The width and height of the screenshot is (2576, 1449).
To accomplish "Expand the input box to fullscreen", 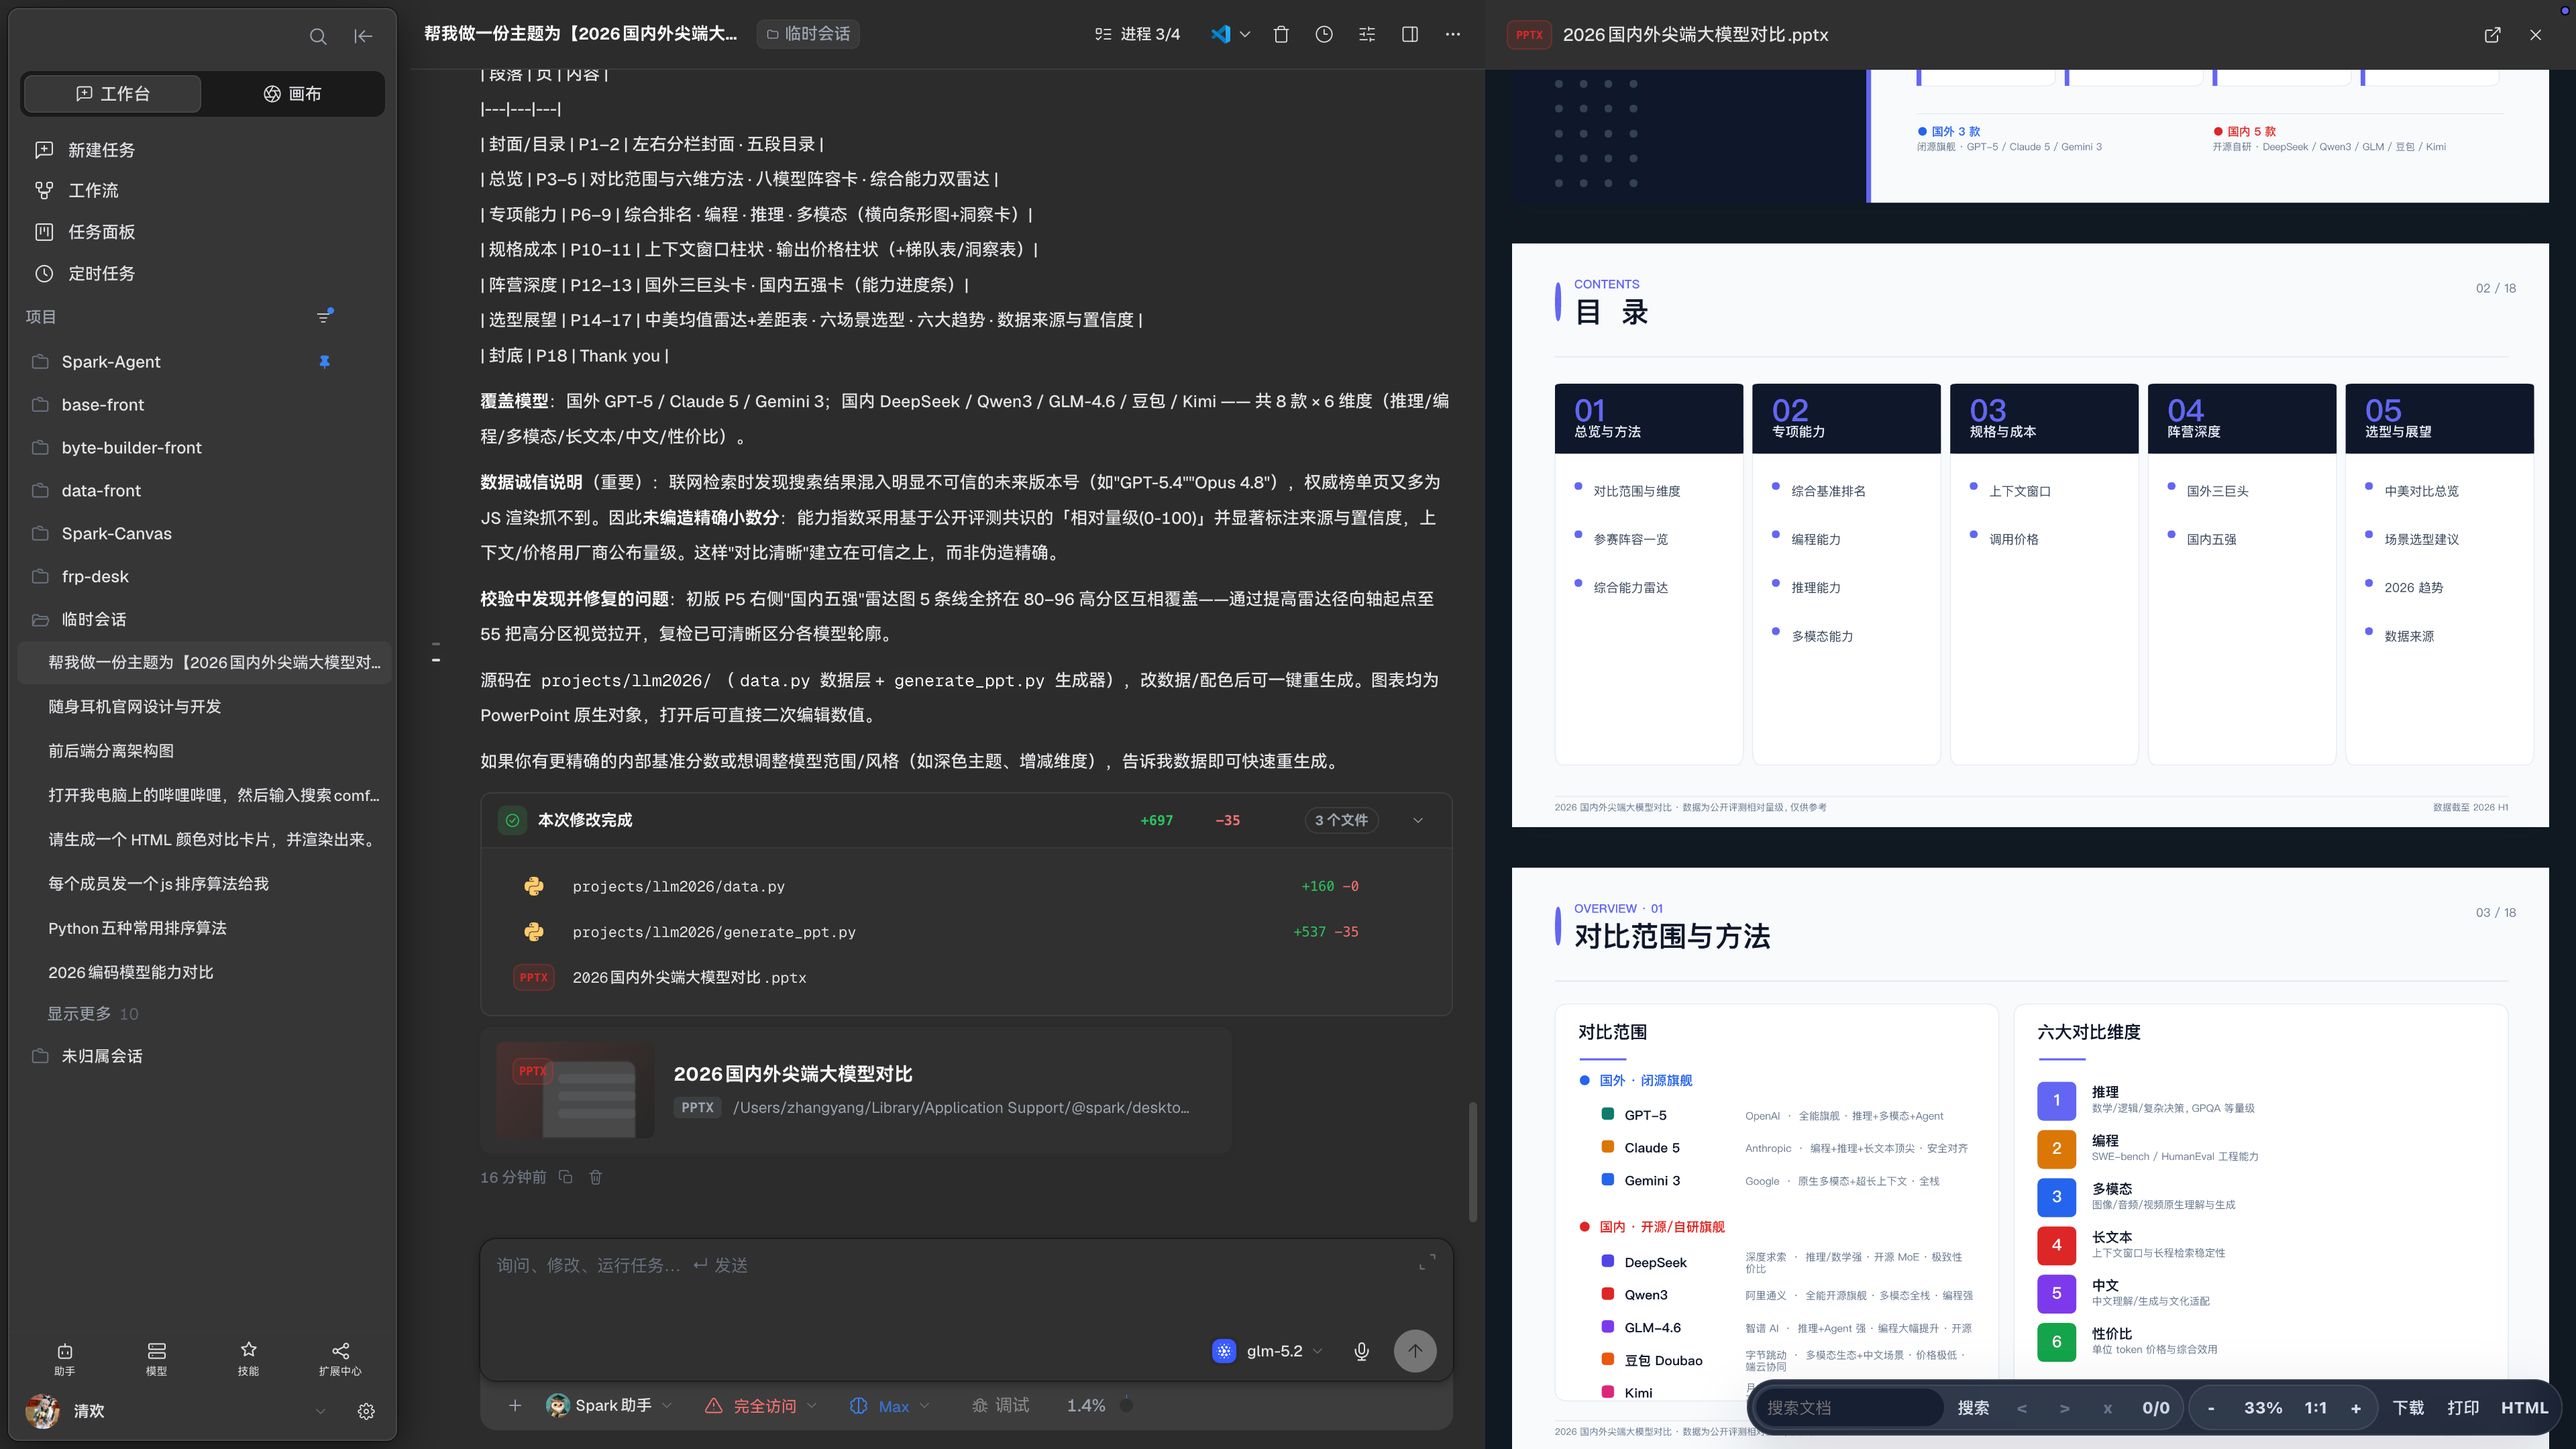I will coord(1427,1263).
